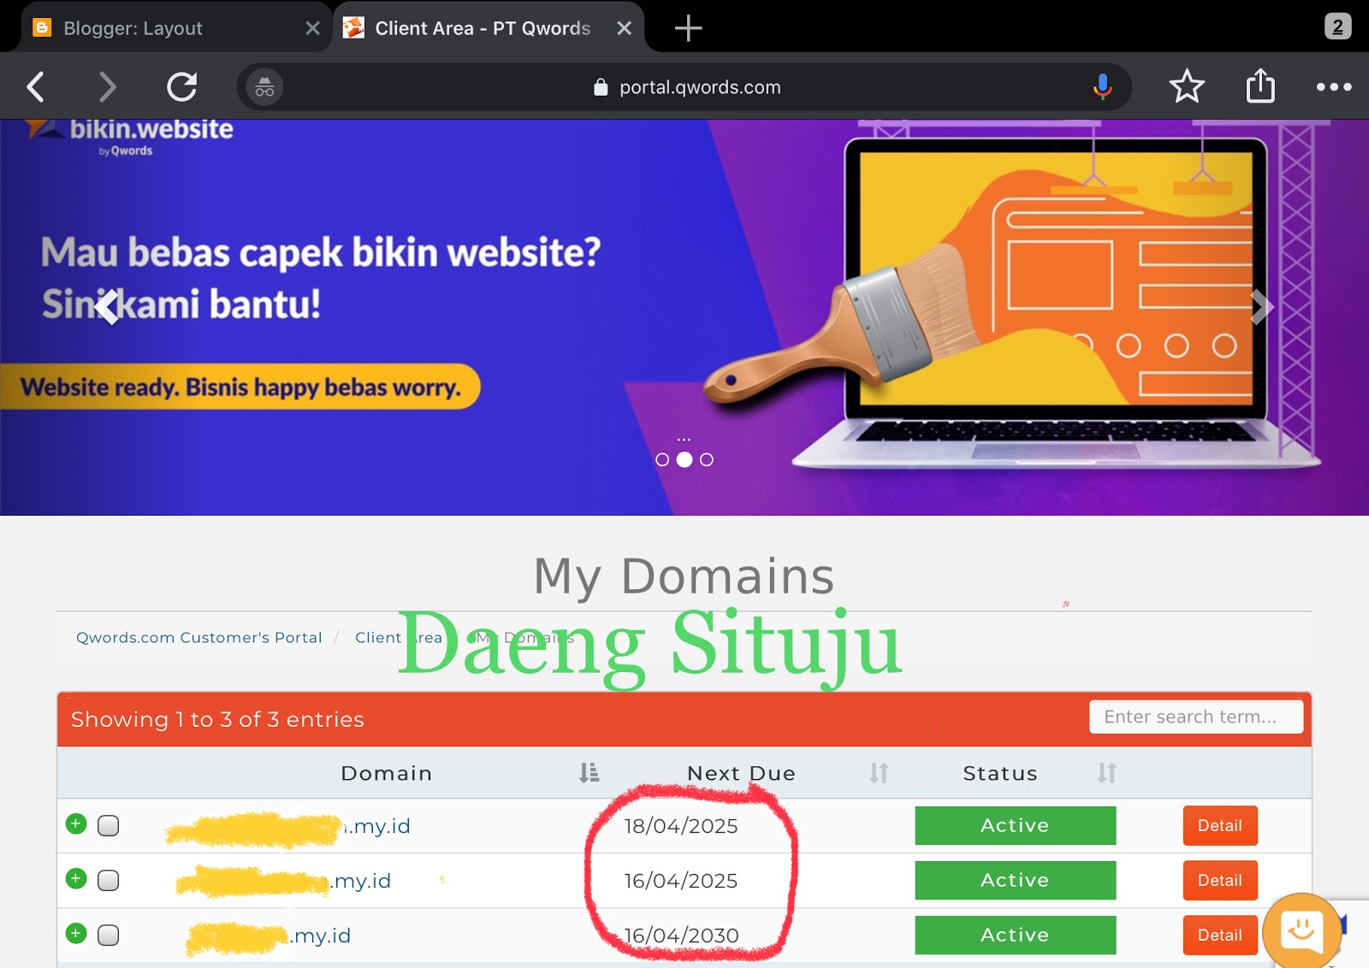Open the live chat smiley widget
Image resolution: width=1369 pixels, height=968 pixels.
pyautogui.click(x=1301, y=931)
